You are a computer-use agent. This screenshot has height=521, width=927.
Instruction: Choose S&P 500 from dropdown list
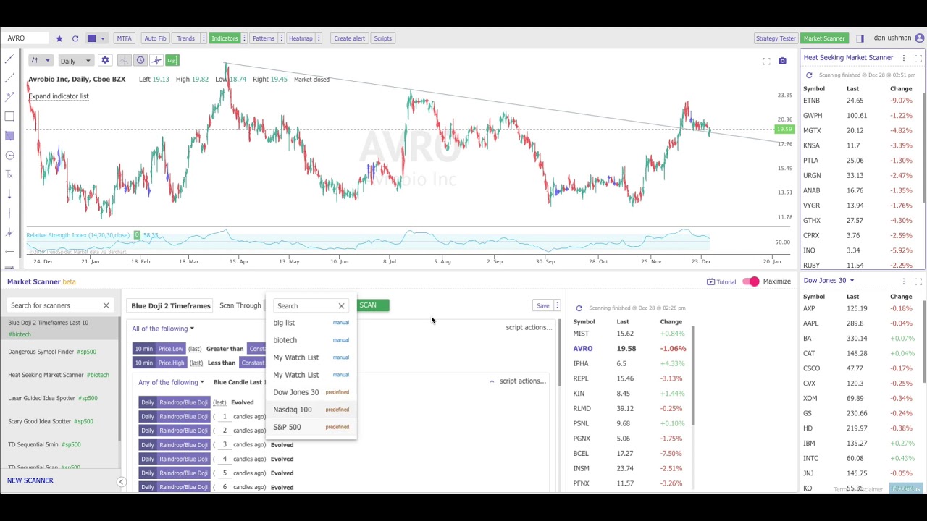[x=311, y=427]
